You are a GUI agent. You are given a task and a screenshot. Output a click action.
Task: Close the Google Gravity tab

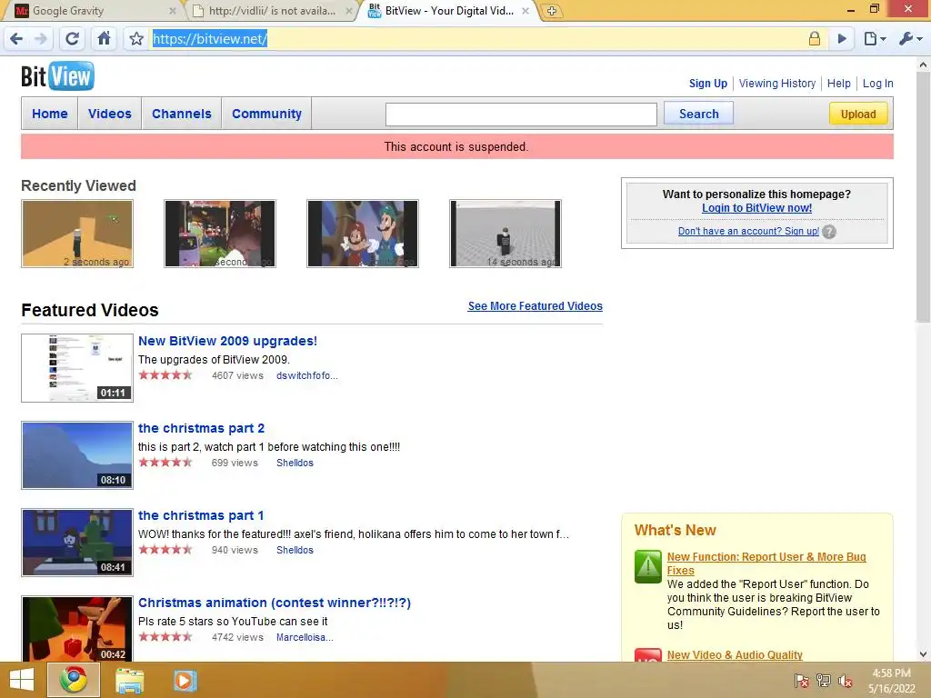point(172,11)
